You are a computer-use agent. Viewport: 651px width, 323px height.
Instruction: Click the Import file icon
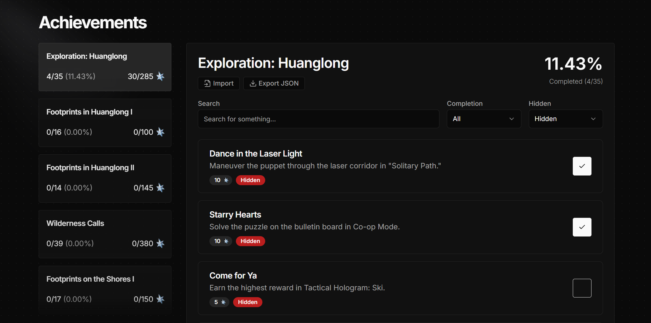207,83
